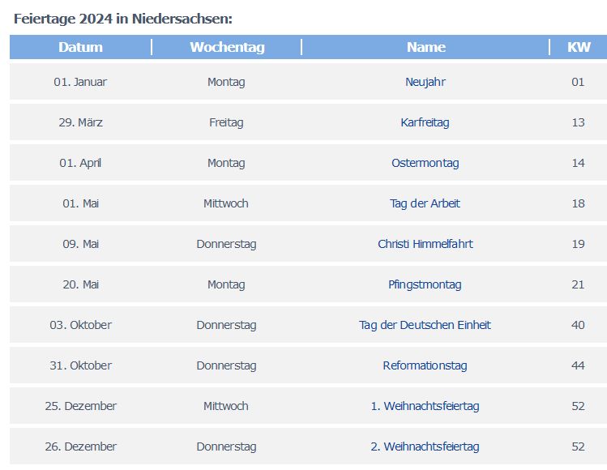The image size is (607, 470).
Task: Open the Tag der Arbeit link
Action: pos(425,203)
